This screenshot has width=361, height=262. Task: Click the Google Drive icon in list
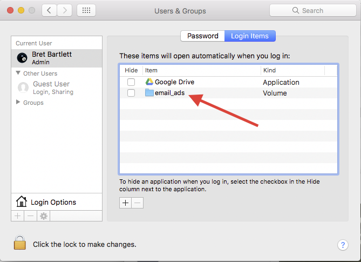pyautogui.click(x=149, y=82)
